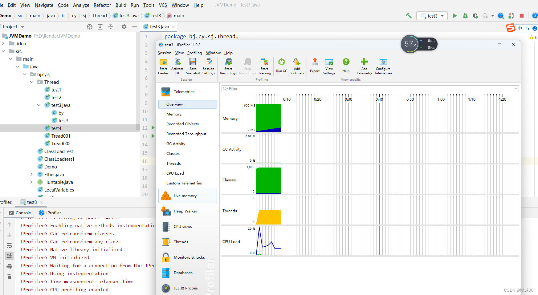Click 57% memory accelerator ball

pyautogui.click(x=410, y=44)
